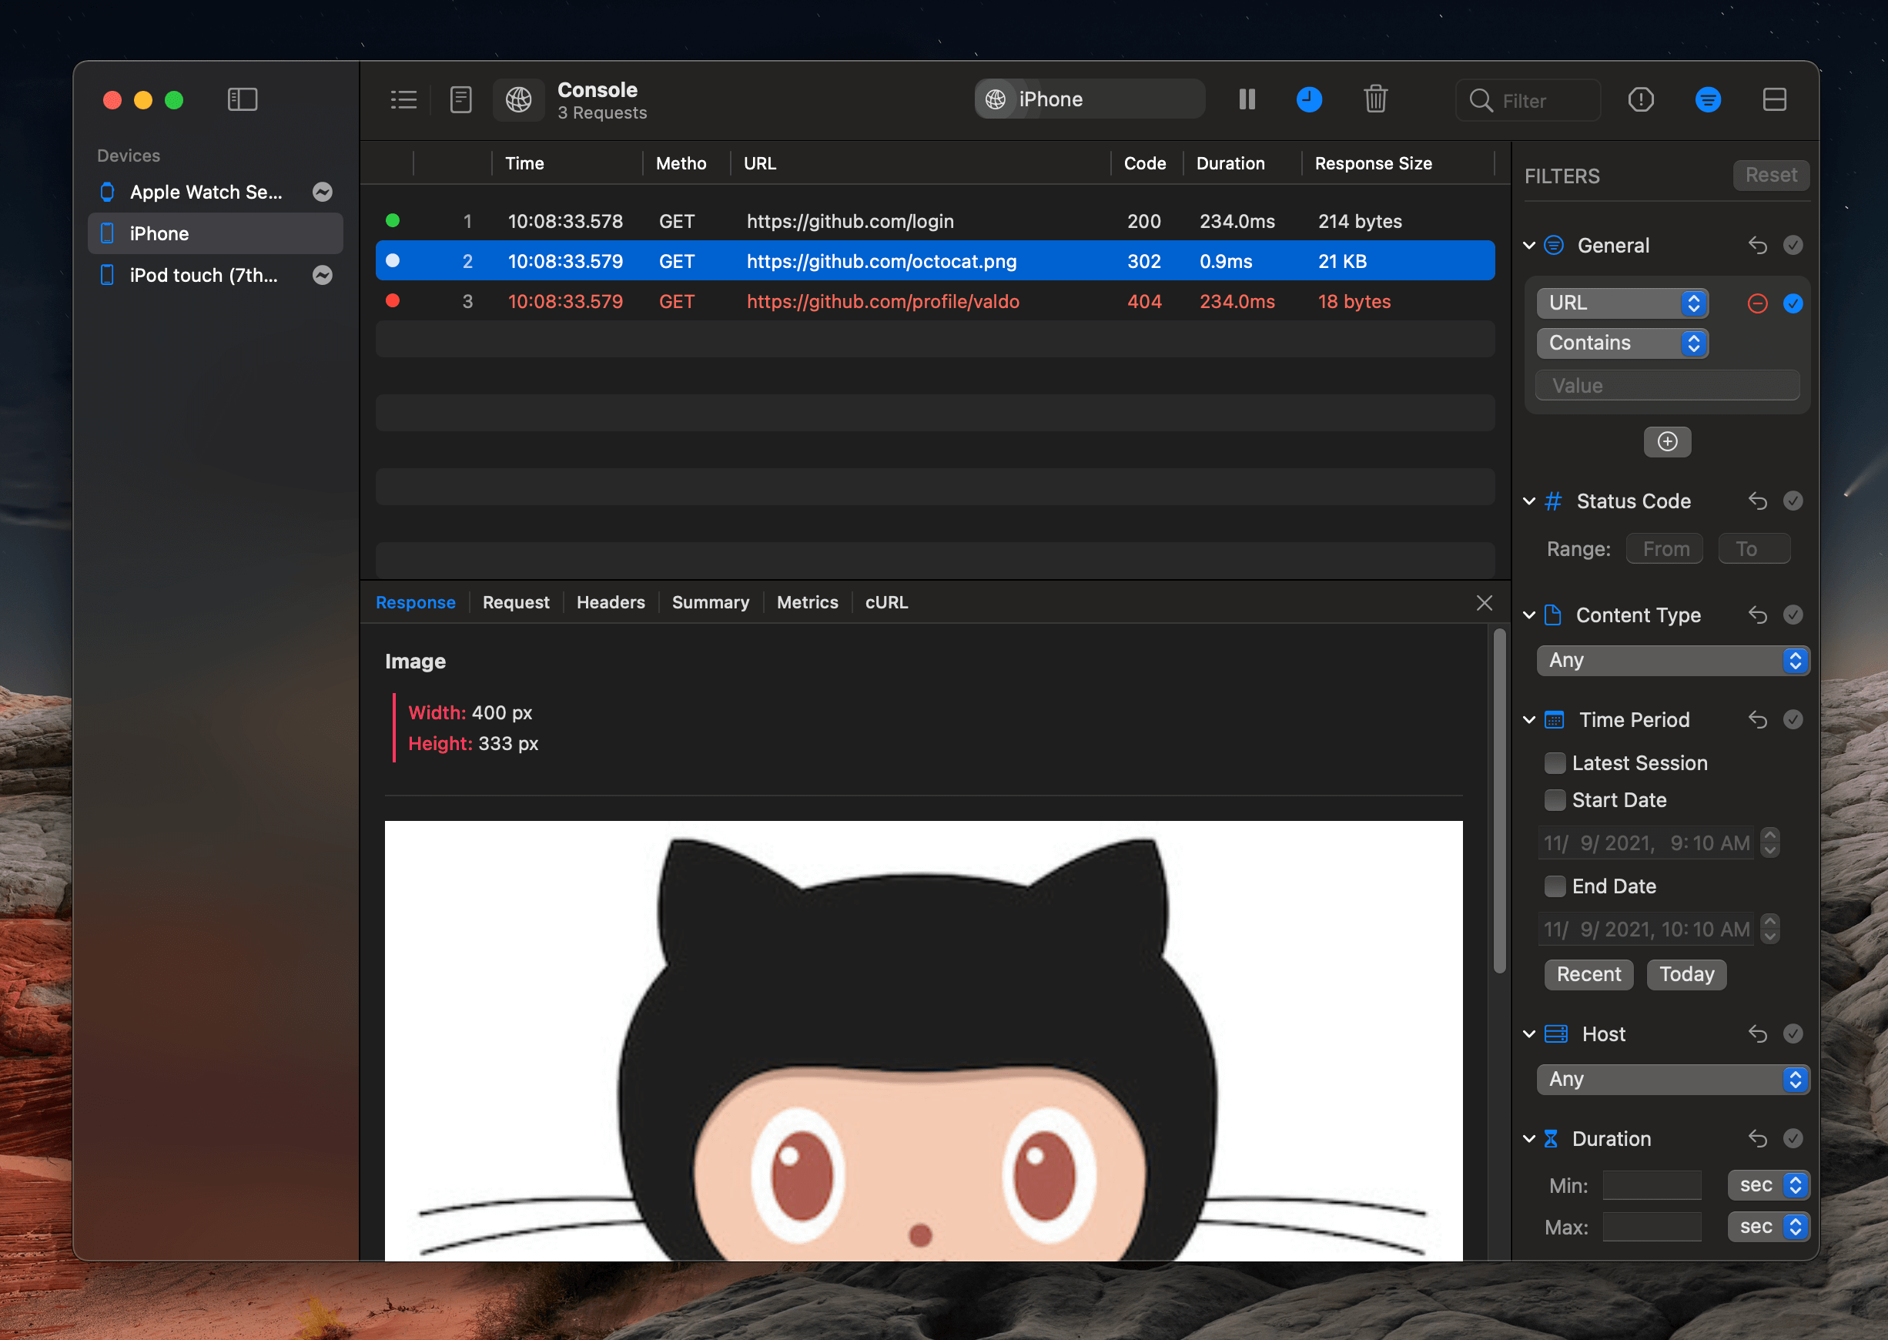Switch to the Response tab

point(416,603)
